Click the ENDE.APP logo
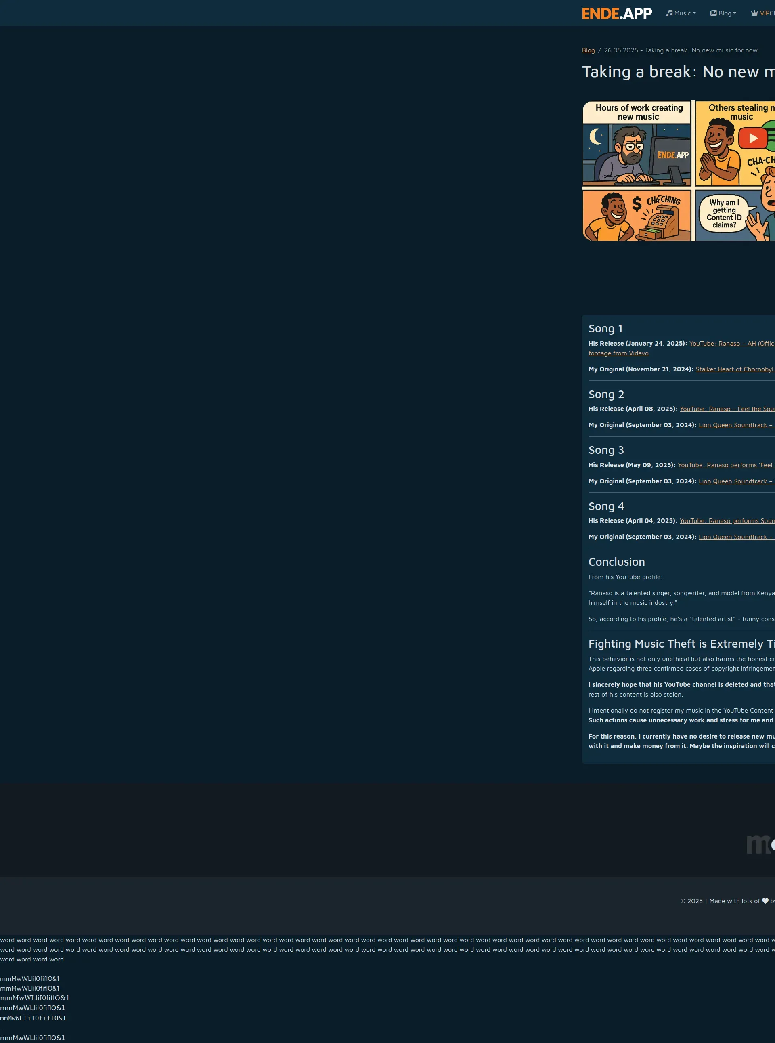 point(616,13)
